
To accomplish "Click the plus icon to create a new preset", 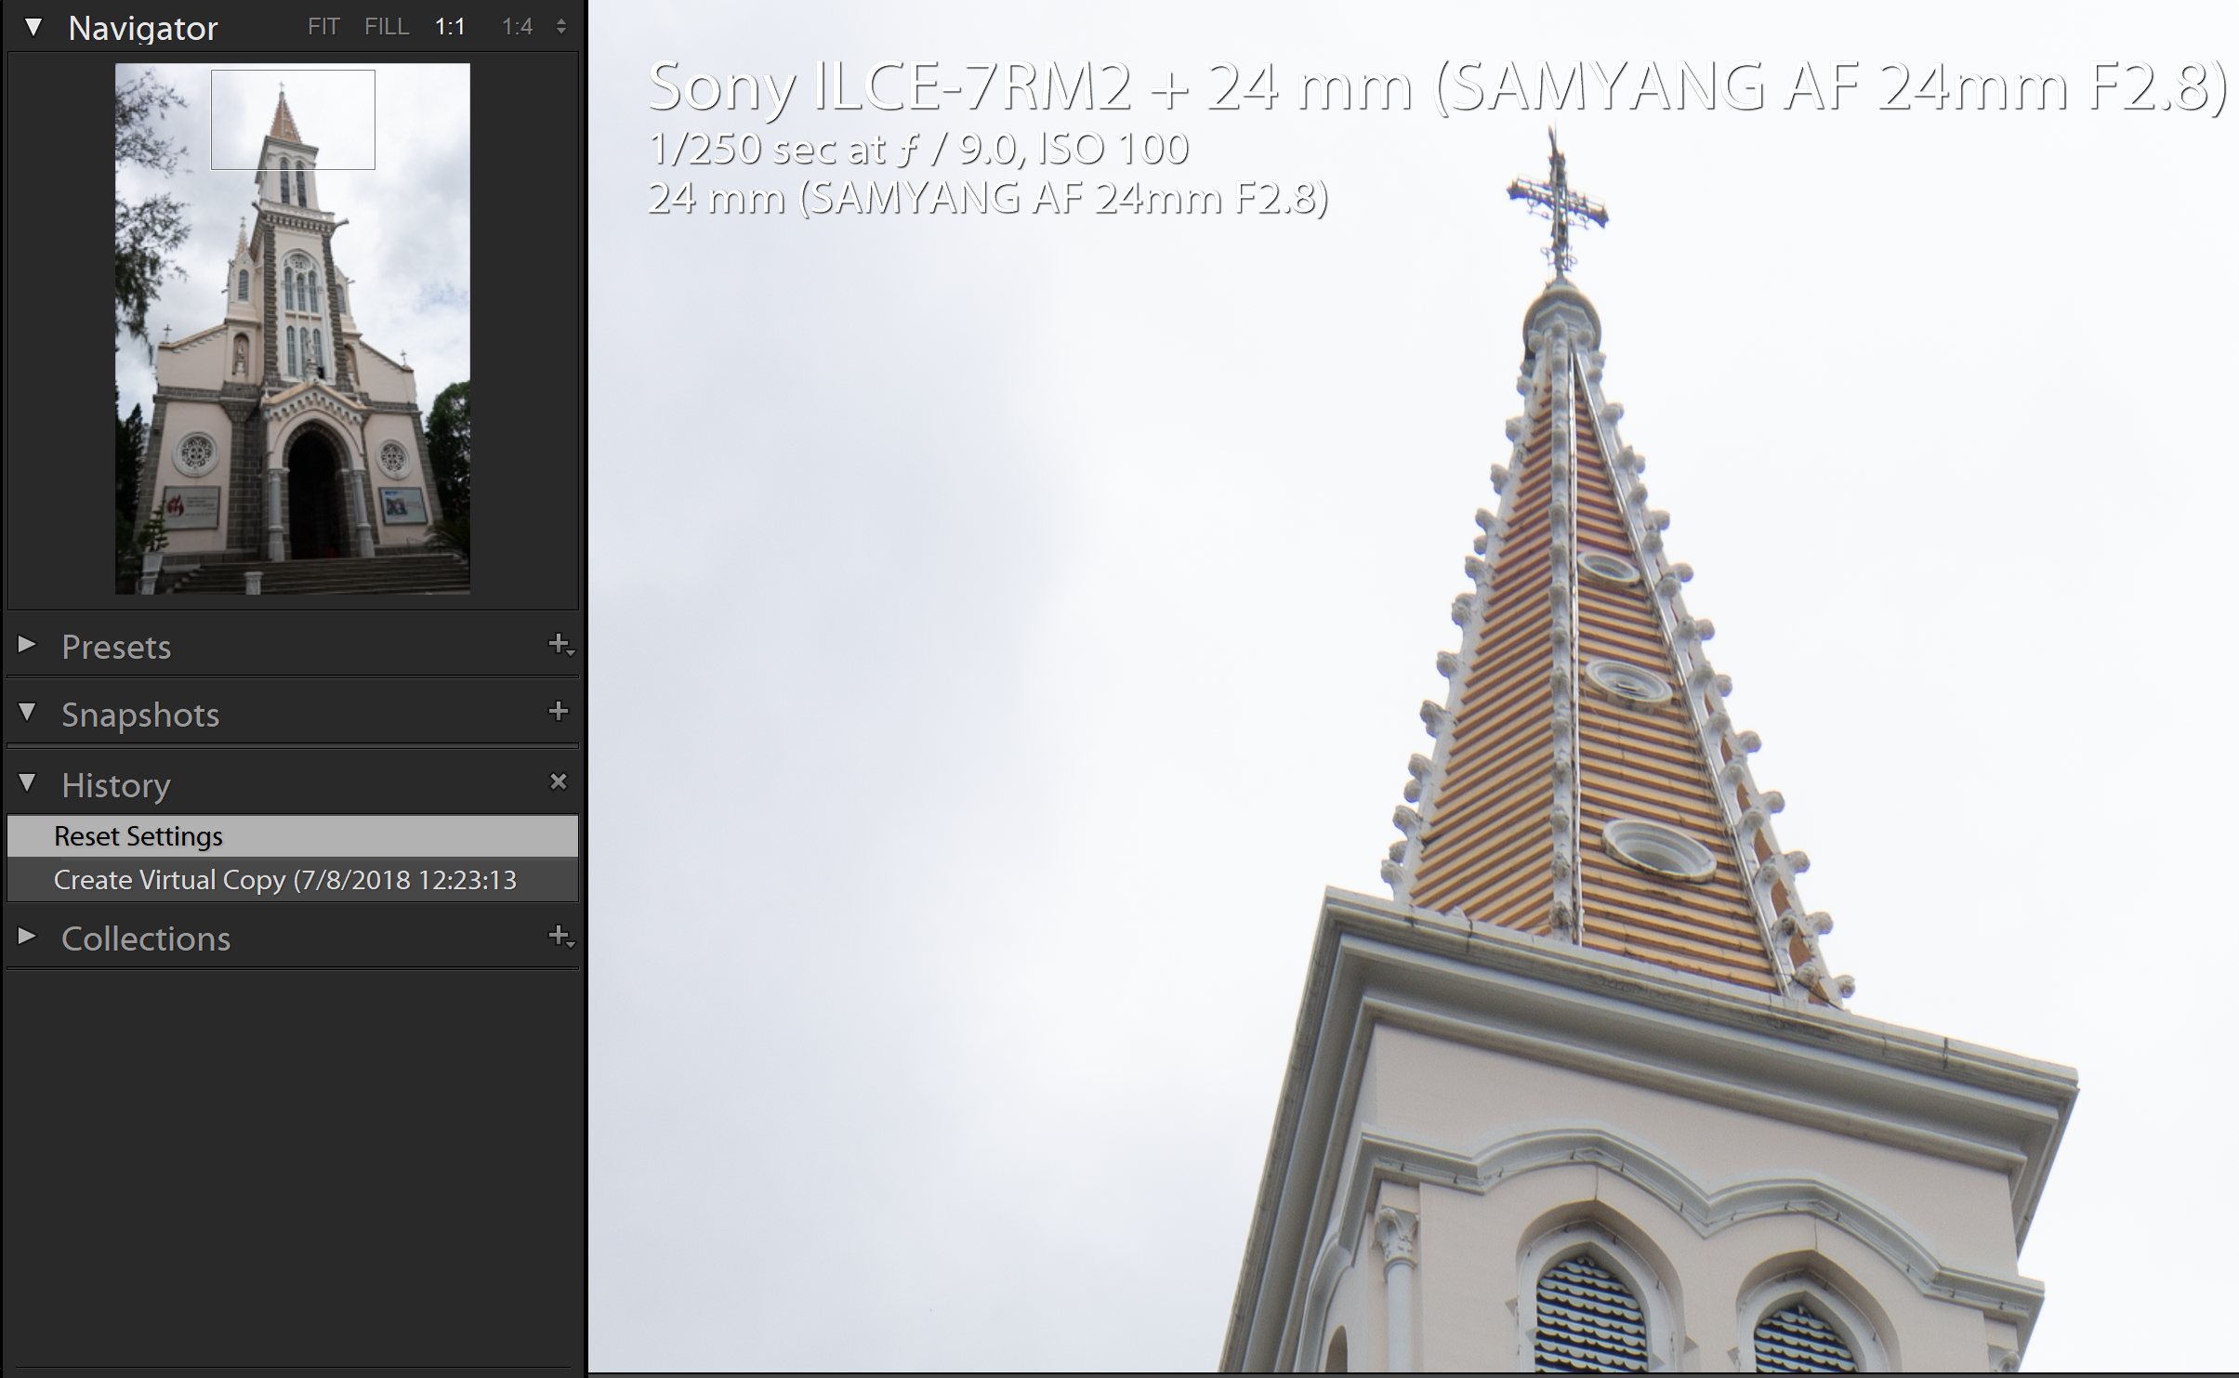I will (x=560, y=644).
